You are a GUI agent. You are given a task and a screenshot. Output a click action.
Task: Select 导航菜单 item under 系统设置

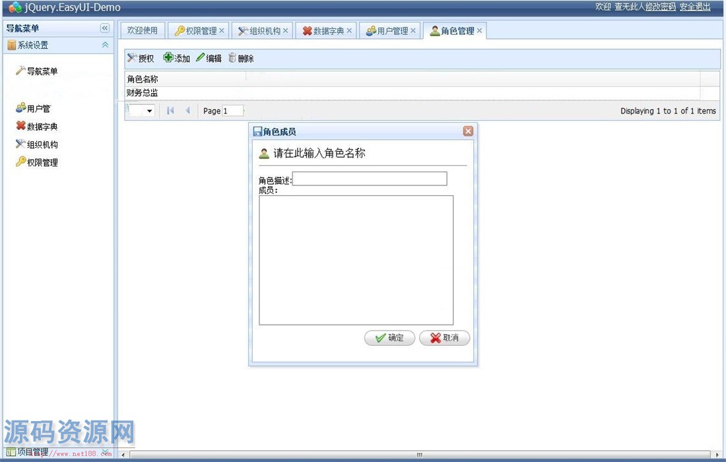[x=42, y=71]
